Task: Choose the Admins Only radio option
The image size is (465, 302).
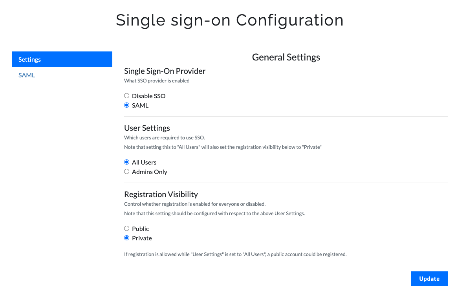Action: tap(126, 172)
